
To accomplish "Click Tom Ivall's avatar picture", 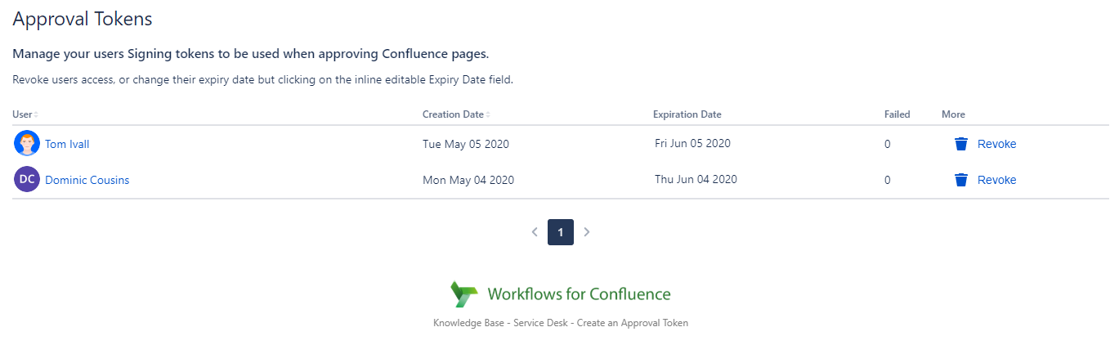I will tap(27, 144).
